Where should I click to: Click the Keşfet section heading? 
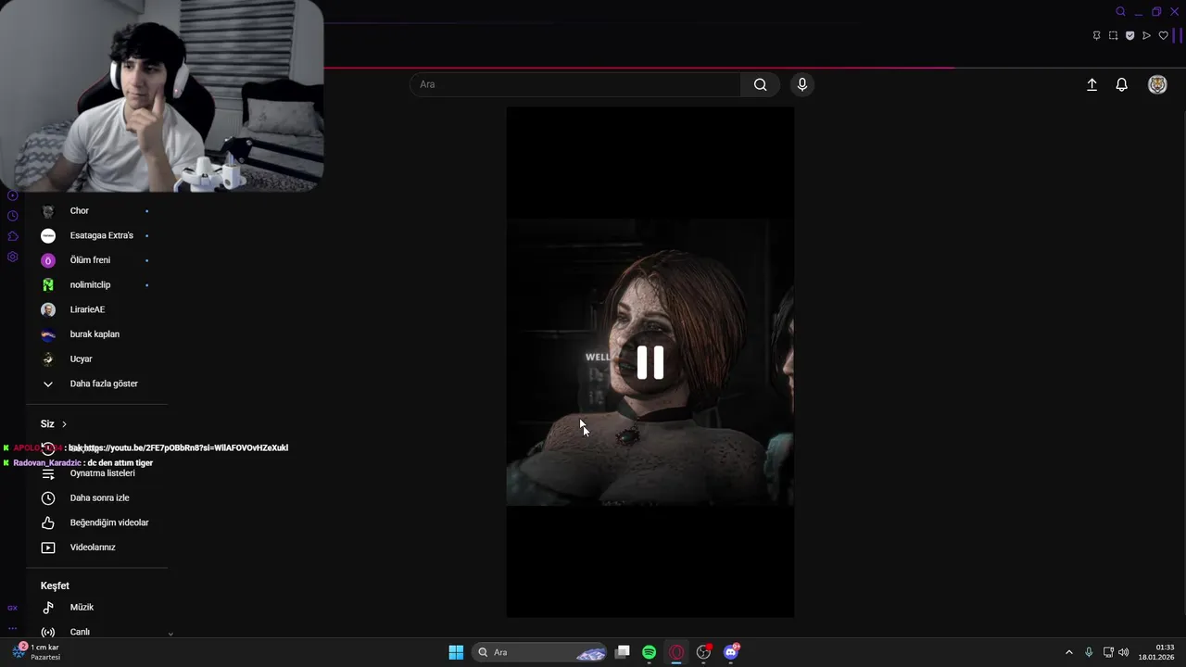point(55,585)
